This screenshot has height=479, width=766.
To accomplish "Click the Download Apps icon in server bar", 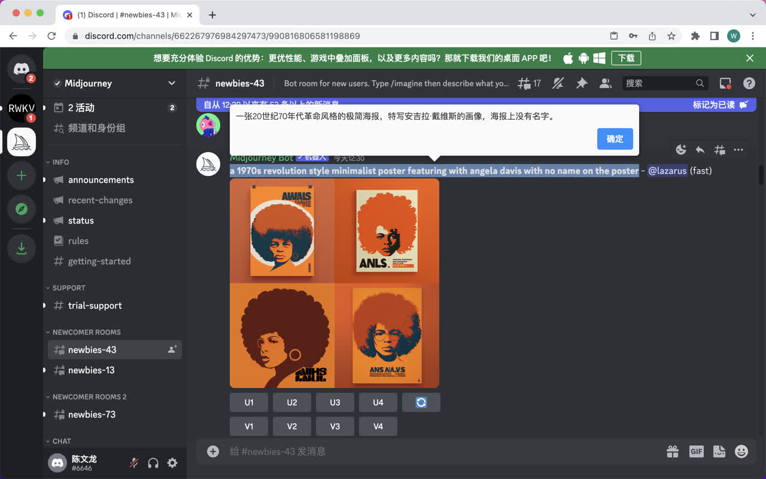I will coord(22,248).
